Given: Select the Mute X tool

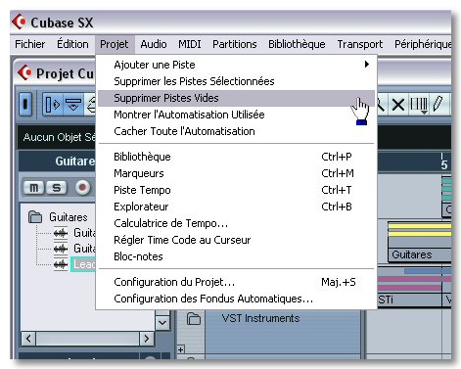Looking at the screenshot, I should (398, 105).
